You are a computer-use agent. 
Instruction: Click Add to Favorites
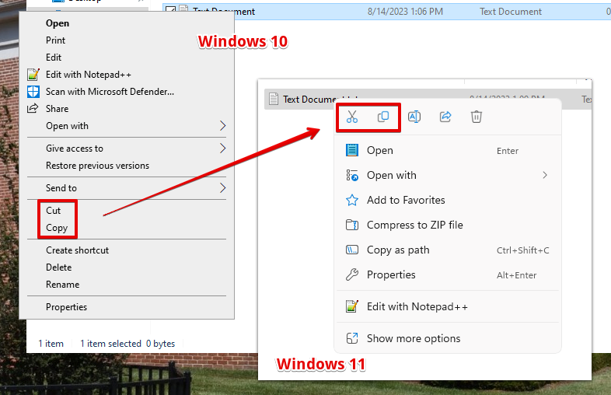406,200
